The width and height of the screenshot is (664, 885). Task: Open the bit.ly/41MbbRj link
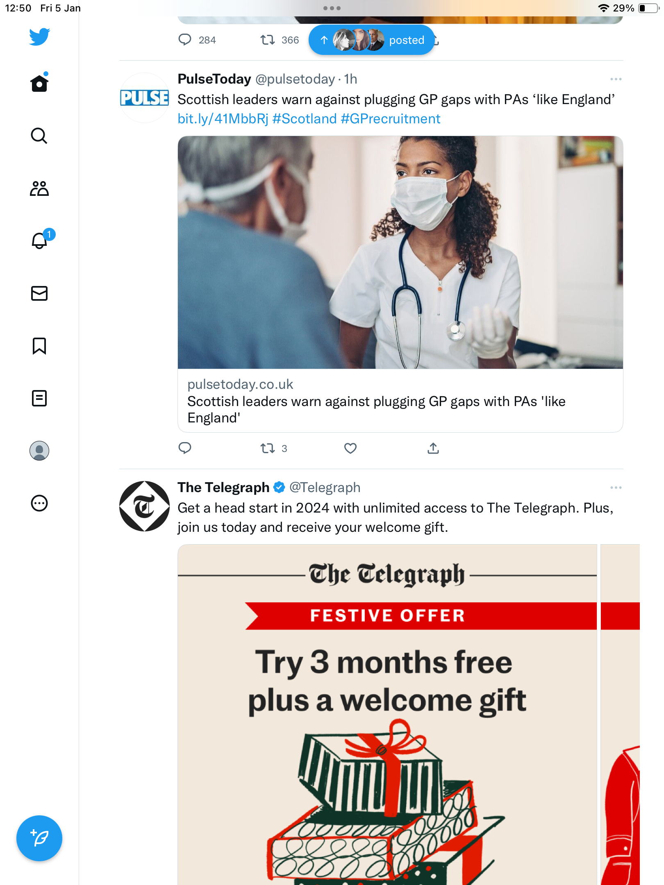(223, 119)
